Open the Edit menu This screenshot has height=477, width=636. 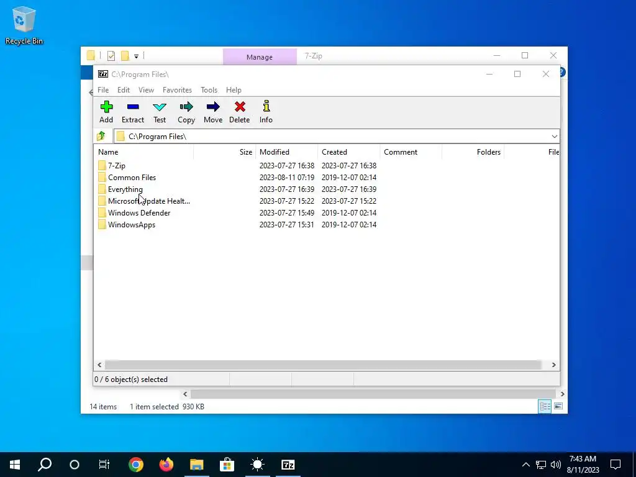point(124,89)
